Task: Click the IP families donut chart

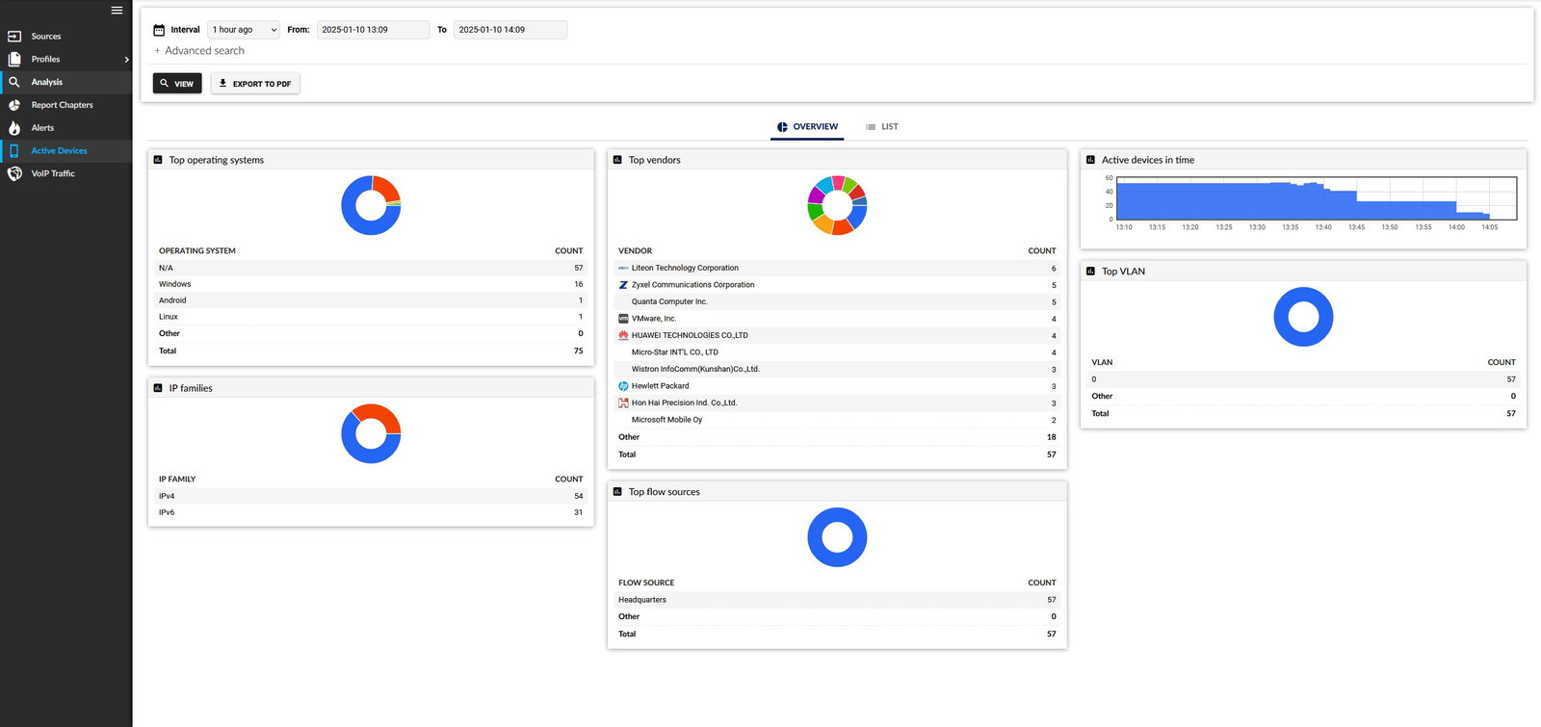Action: tap(371, 433)
